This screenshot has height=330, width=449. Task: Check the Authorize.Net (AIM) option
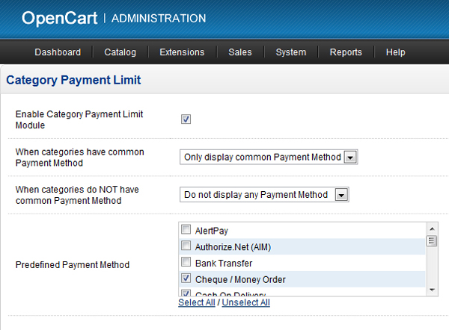point(186,246)
